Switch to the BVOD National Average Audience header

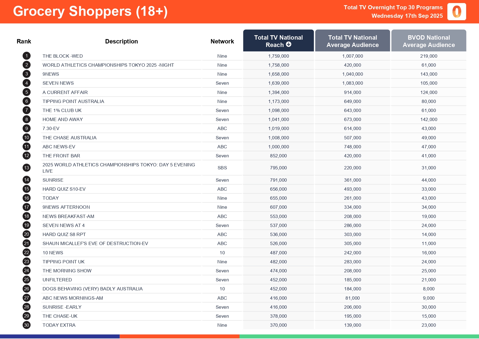click(x=428, y=41)
